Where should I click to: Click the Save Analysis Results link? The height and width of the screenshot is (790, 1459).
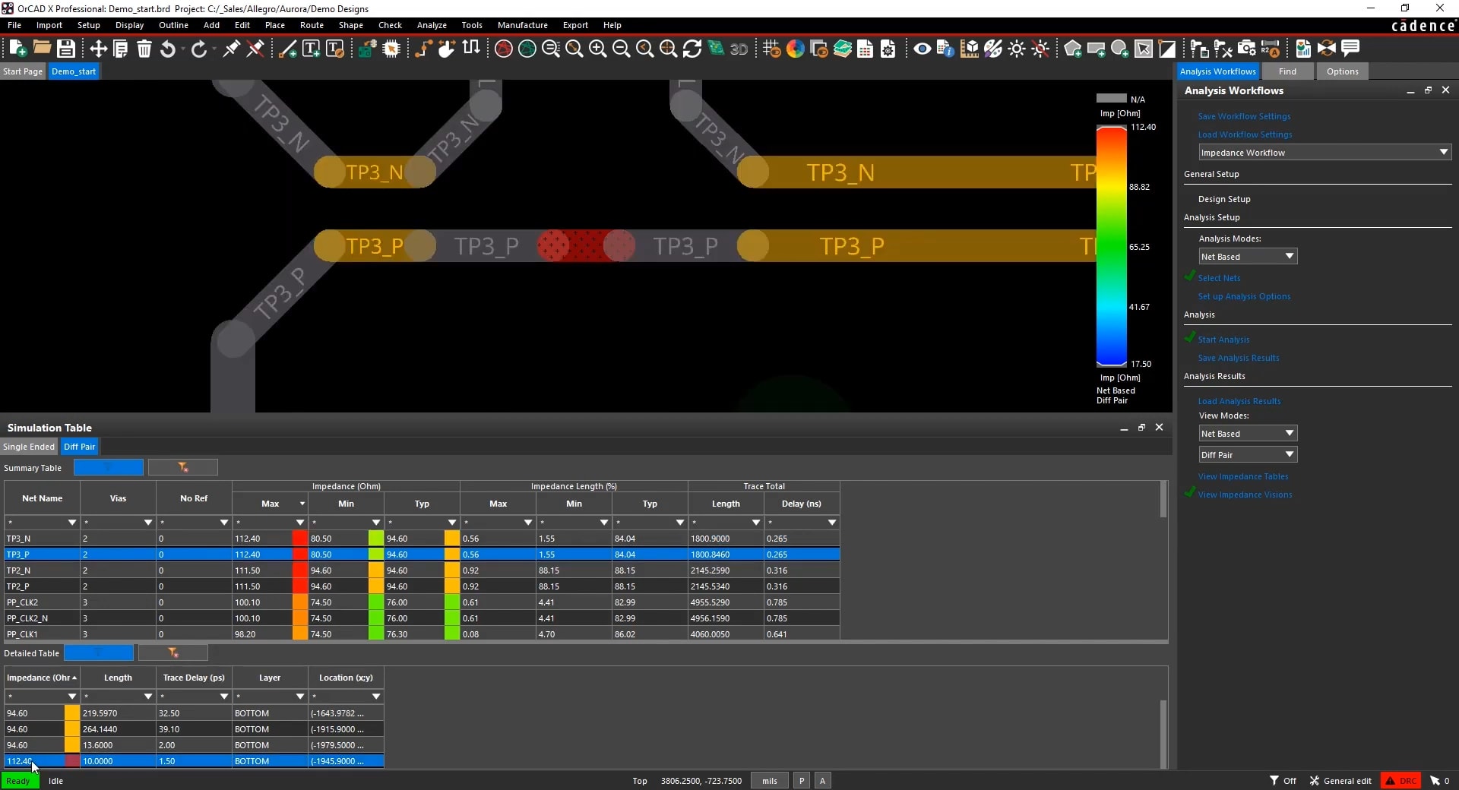(x=1238, y=358)
